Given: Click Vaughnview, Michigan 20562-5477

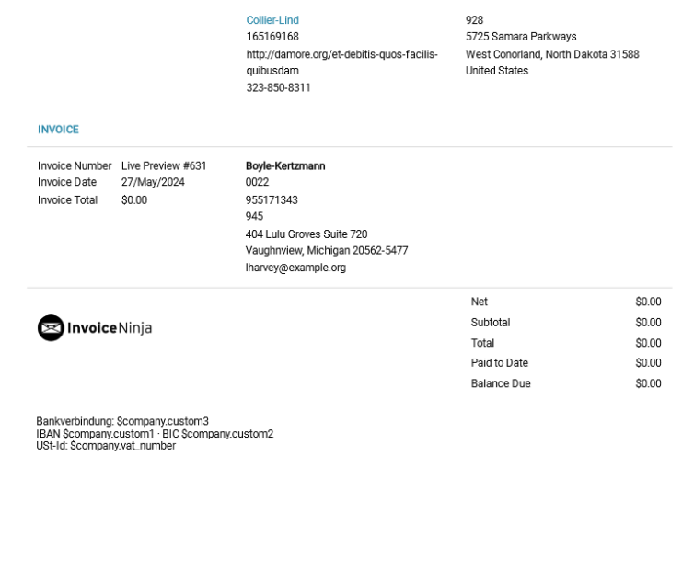Looking at the screenshot, I should click(327, 251).
